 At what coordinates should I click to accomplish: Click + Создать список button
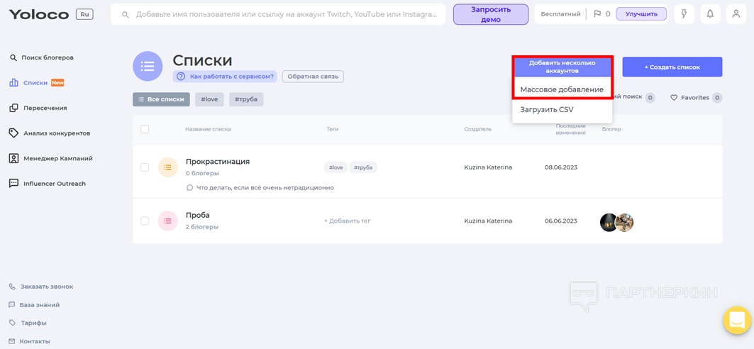coord(672,67)
